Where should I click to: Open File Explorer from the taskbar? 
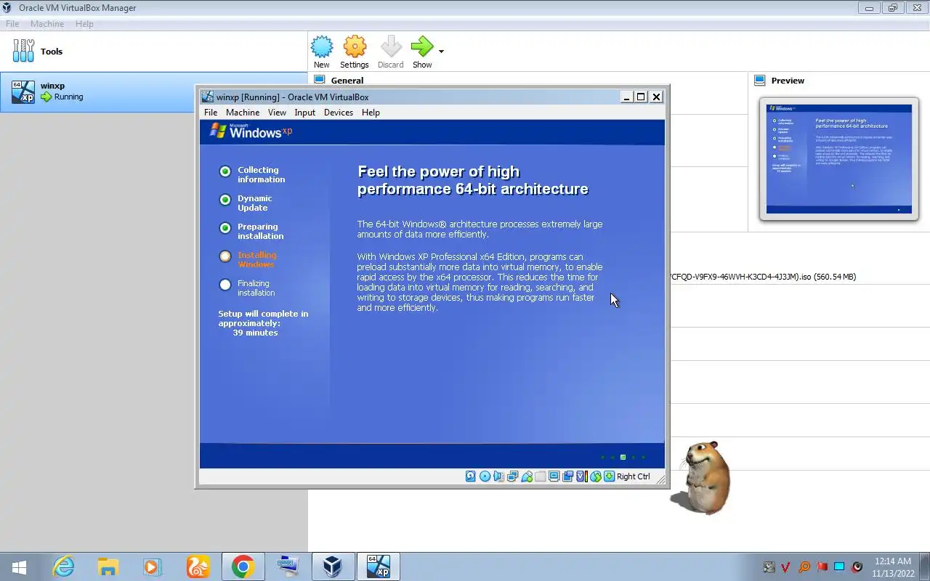(108, 566)
